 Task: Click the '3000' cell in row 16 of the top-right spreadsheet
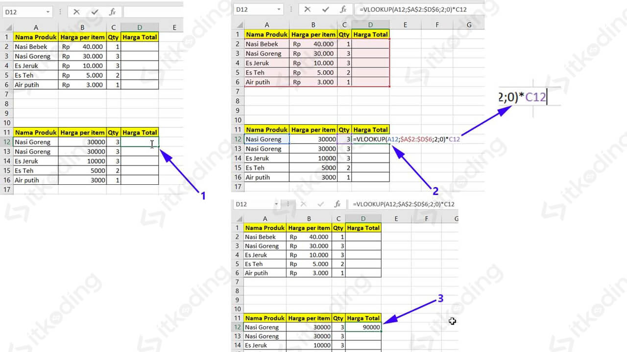pos(313,177)
